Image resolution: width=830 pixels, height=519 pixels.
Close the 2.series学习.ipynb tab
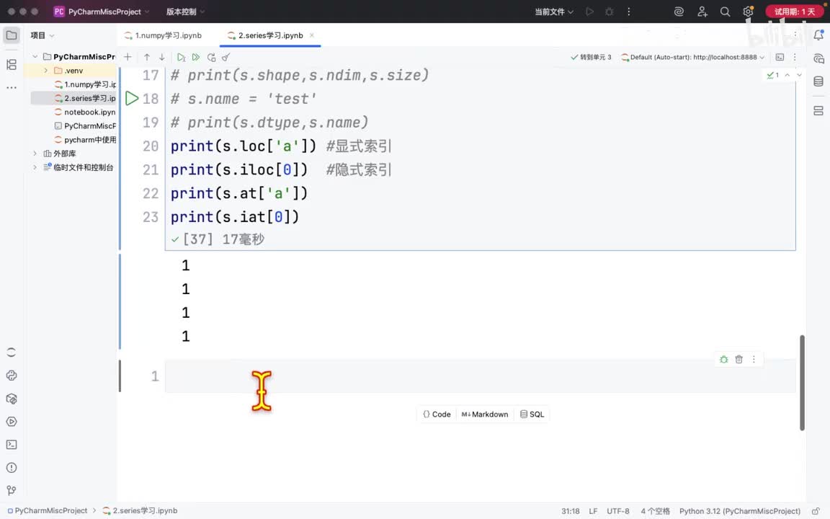pyautogui.click(x=312, y=35)
